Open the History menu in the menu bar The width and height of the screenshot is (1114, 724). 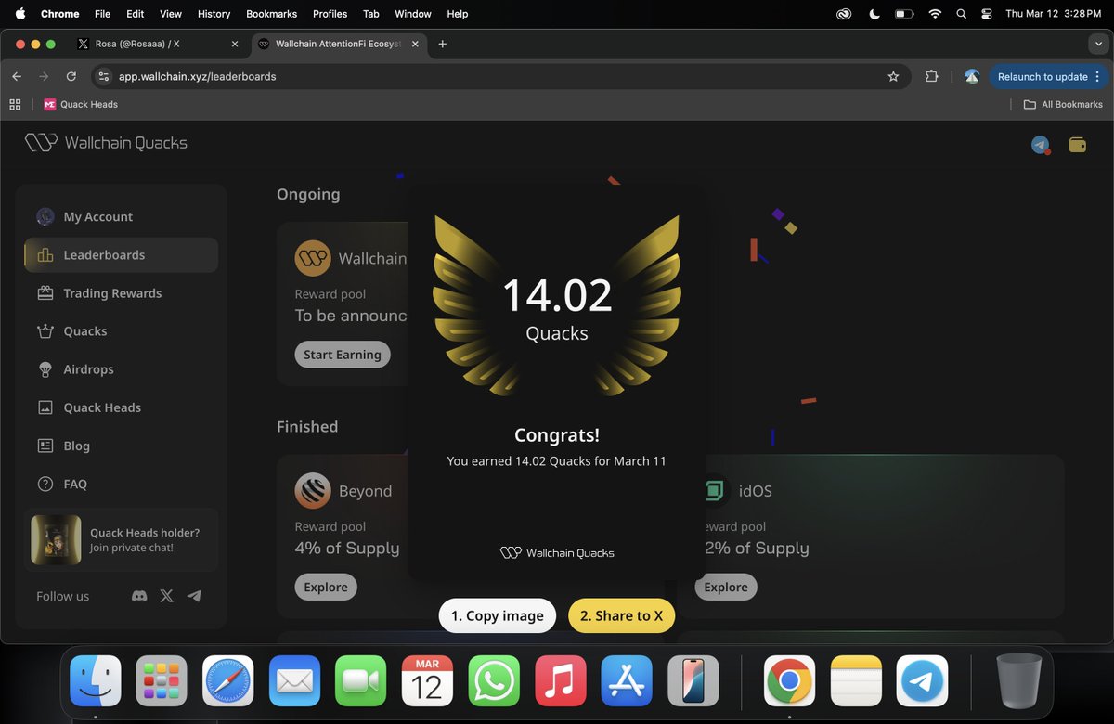214,14
